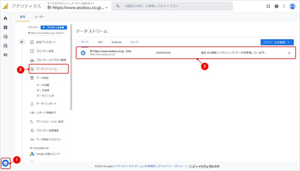The height and width of the screenshot is (171, 300).
Task: Click the Admin gear icon
Action: click(5, 163)
